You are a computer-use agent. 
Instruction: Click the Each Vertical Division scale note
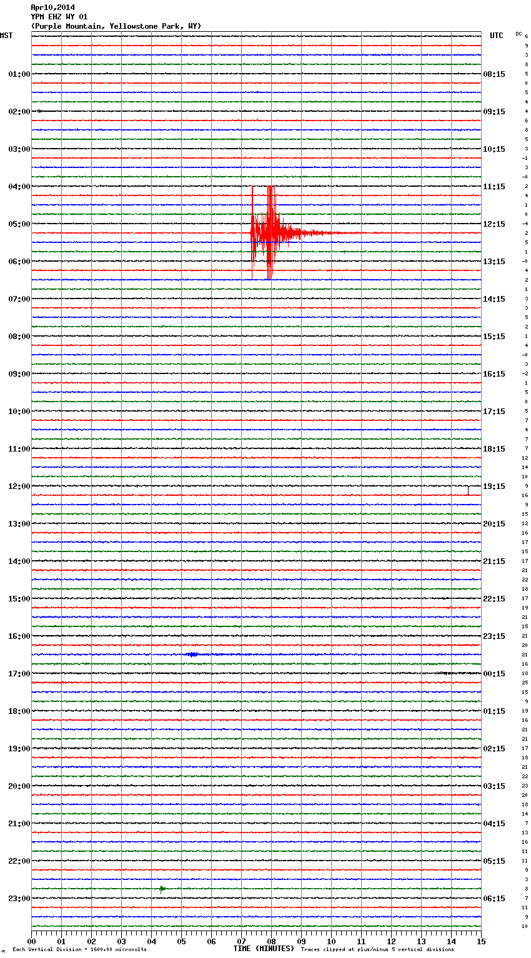pos(79,950)
